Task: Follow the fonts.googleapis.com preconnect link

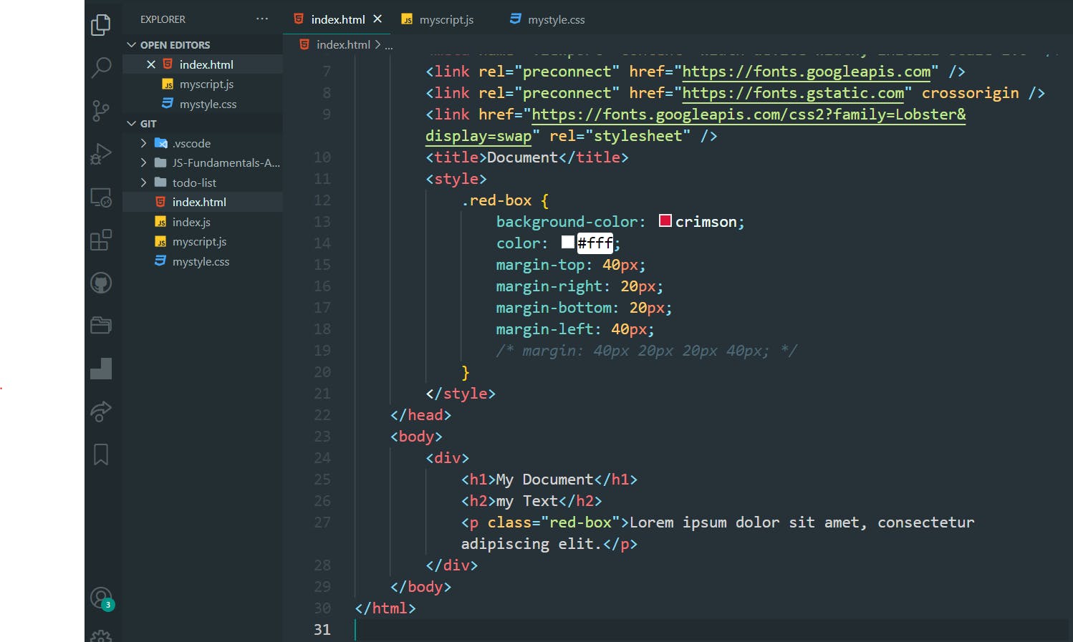Action: pos(807,72)
